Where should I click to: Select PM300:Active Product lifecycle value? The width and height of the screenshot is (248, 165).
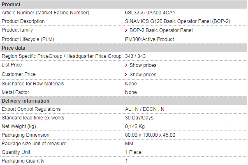pyautogui.click(x=149, y=39)
